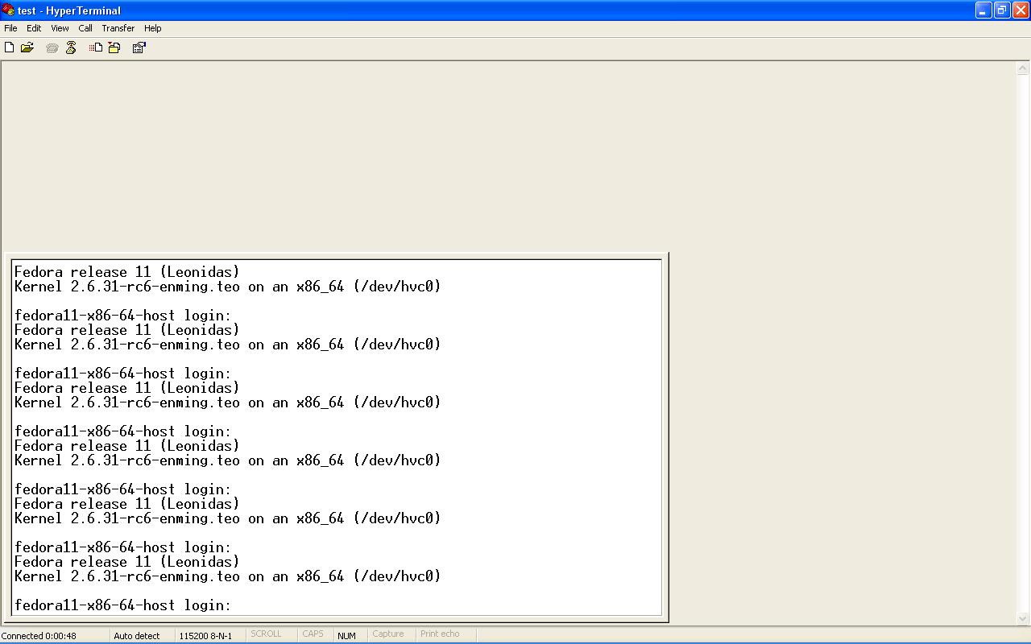This screenshot has width=1031, height=644.
Task: Click the New connection toolbar icon
Action: (x=10, y=47)
